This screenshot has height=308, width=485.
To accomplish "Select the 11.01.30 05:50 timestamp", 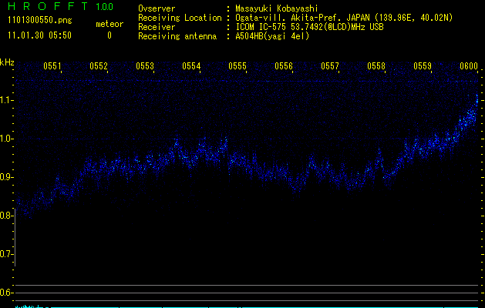I will point(38,35).
